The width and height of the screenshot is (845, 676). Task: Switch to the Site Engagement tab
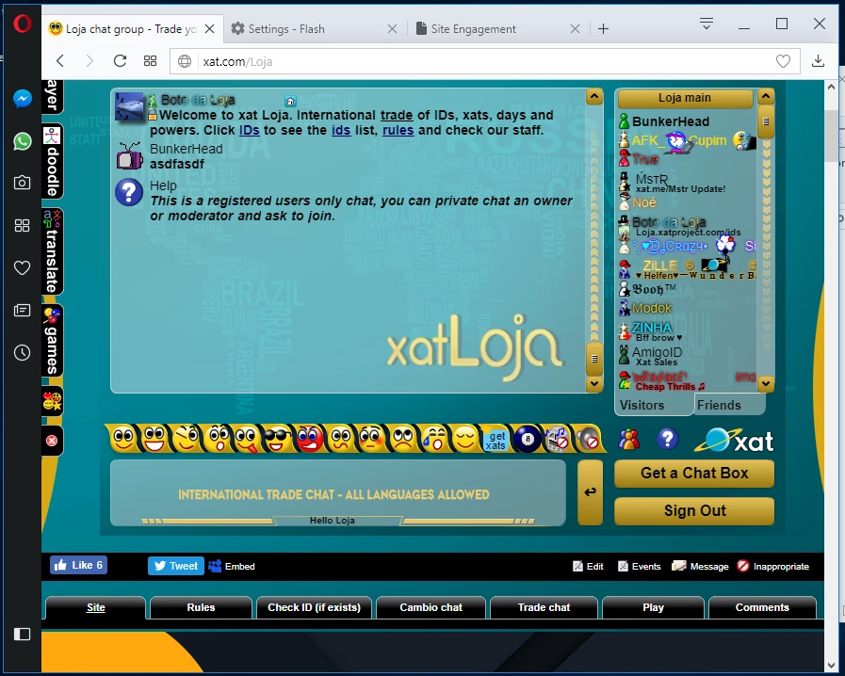coord(466,29)
